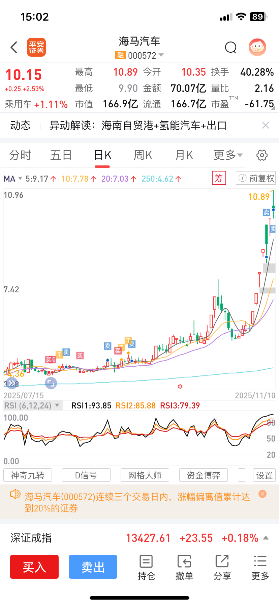Tap the 卖 marker near 10.89 high

click(267, 212)
